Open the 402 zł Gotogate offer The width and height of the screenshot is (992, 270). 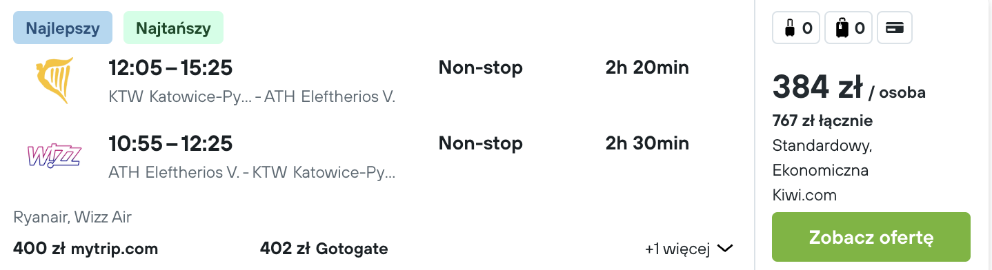324,249
